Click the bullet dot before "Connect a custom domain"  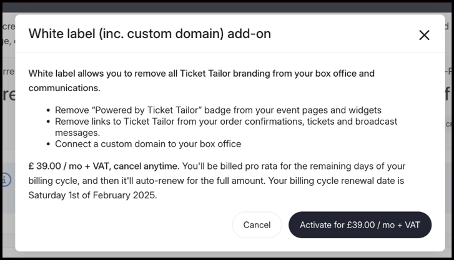tap(48, 144)
